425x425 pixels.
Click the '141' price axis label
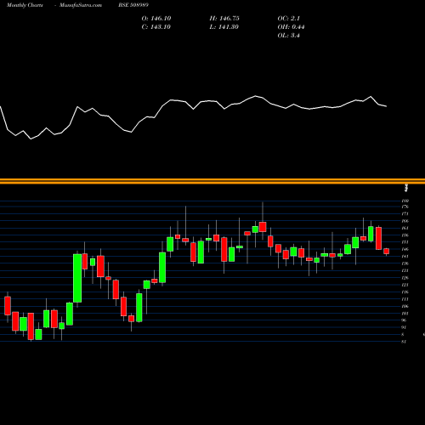pos(405,257)
